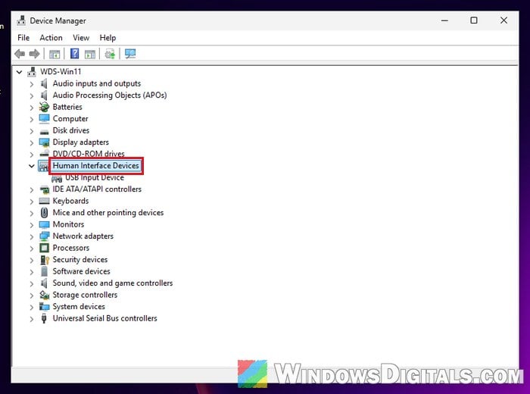Select the WDS-Win11 tree label
Screen dimensions: 530x394
pos(61,72)
